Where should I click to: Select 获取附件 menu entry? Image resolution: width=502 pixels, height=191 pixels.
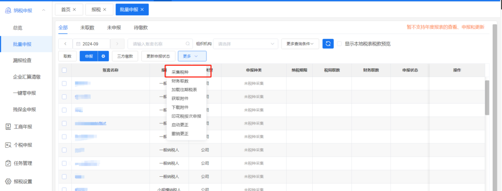click(180, 99)
